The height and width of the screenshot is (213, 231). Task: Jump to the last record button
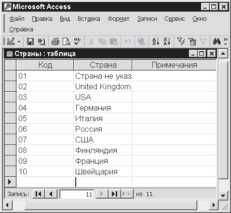tap(114, 194)
